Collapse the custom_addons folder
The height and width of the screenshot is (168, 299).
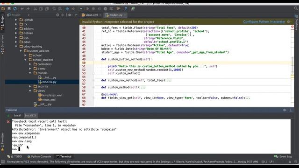(x=21, y=51)
